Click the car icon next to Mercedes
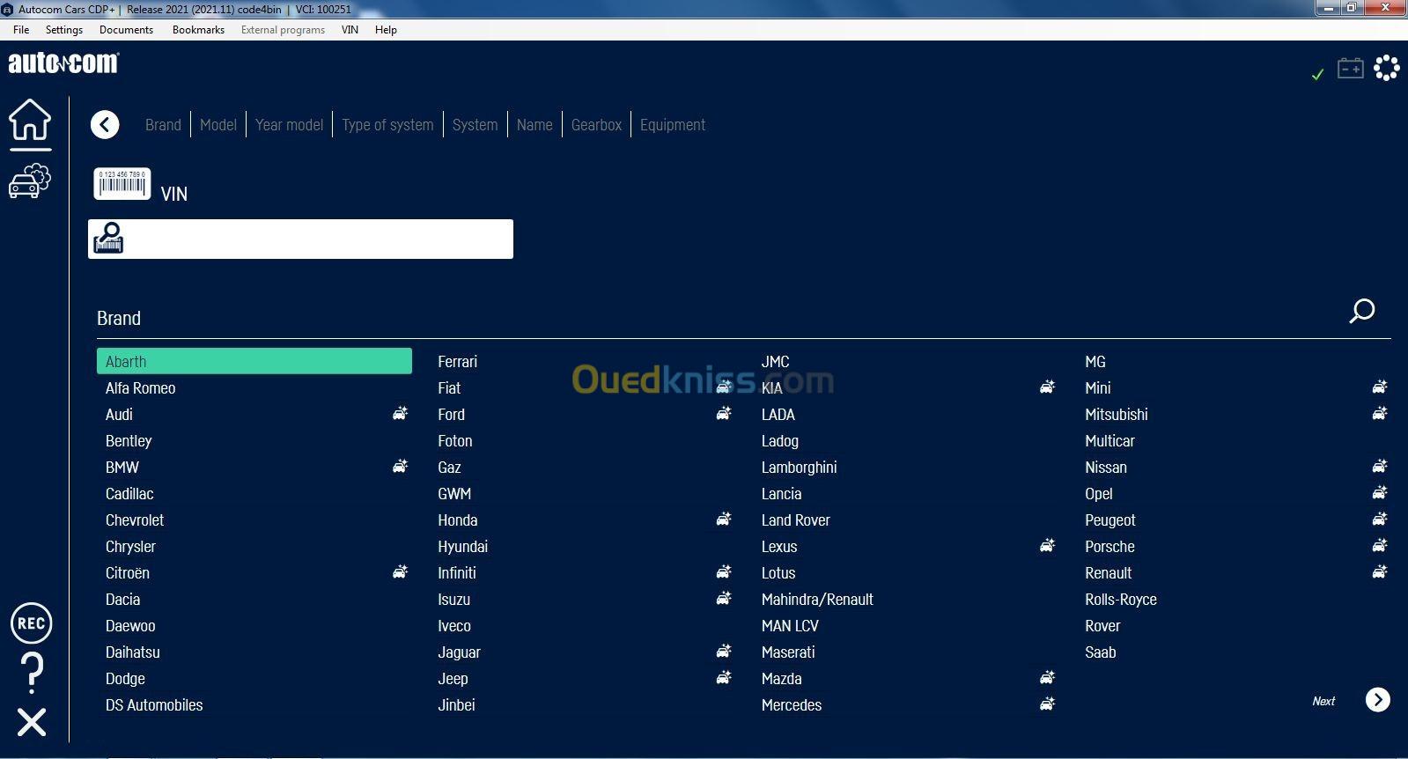The image size is (1408, 759). coord(1047,704)
